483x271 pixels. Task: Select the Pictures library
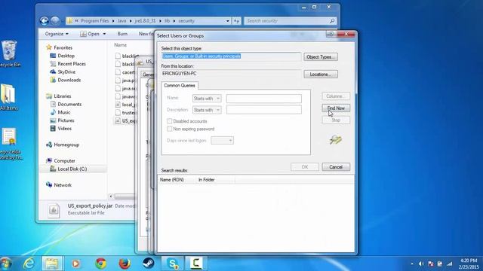pyautogui.click(x=62, y=120)
